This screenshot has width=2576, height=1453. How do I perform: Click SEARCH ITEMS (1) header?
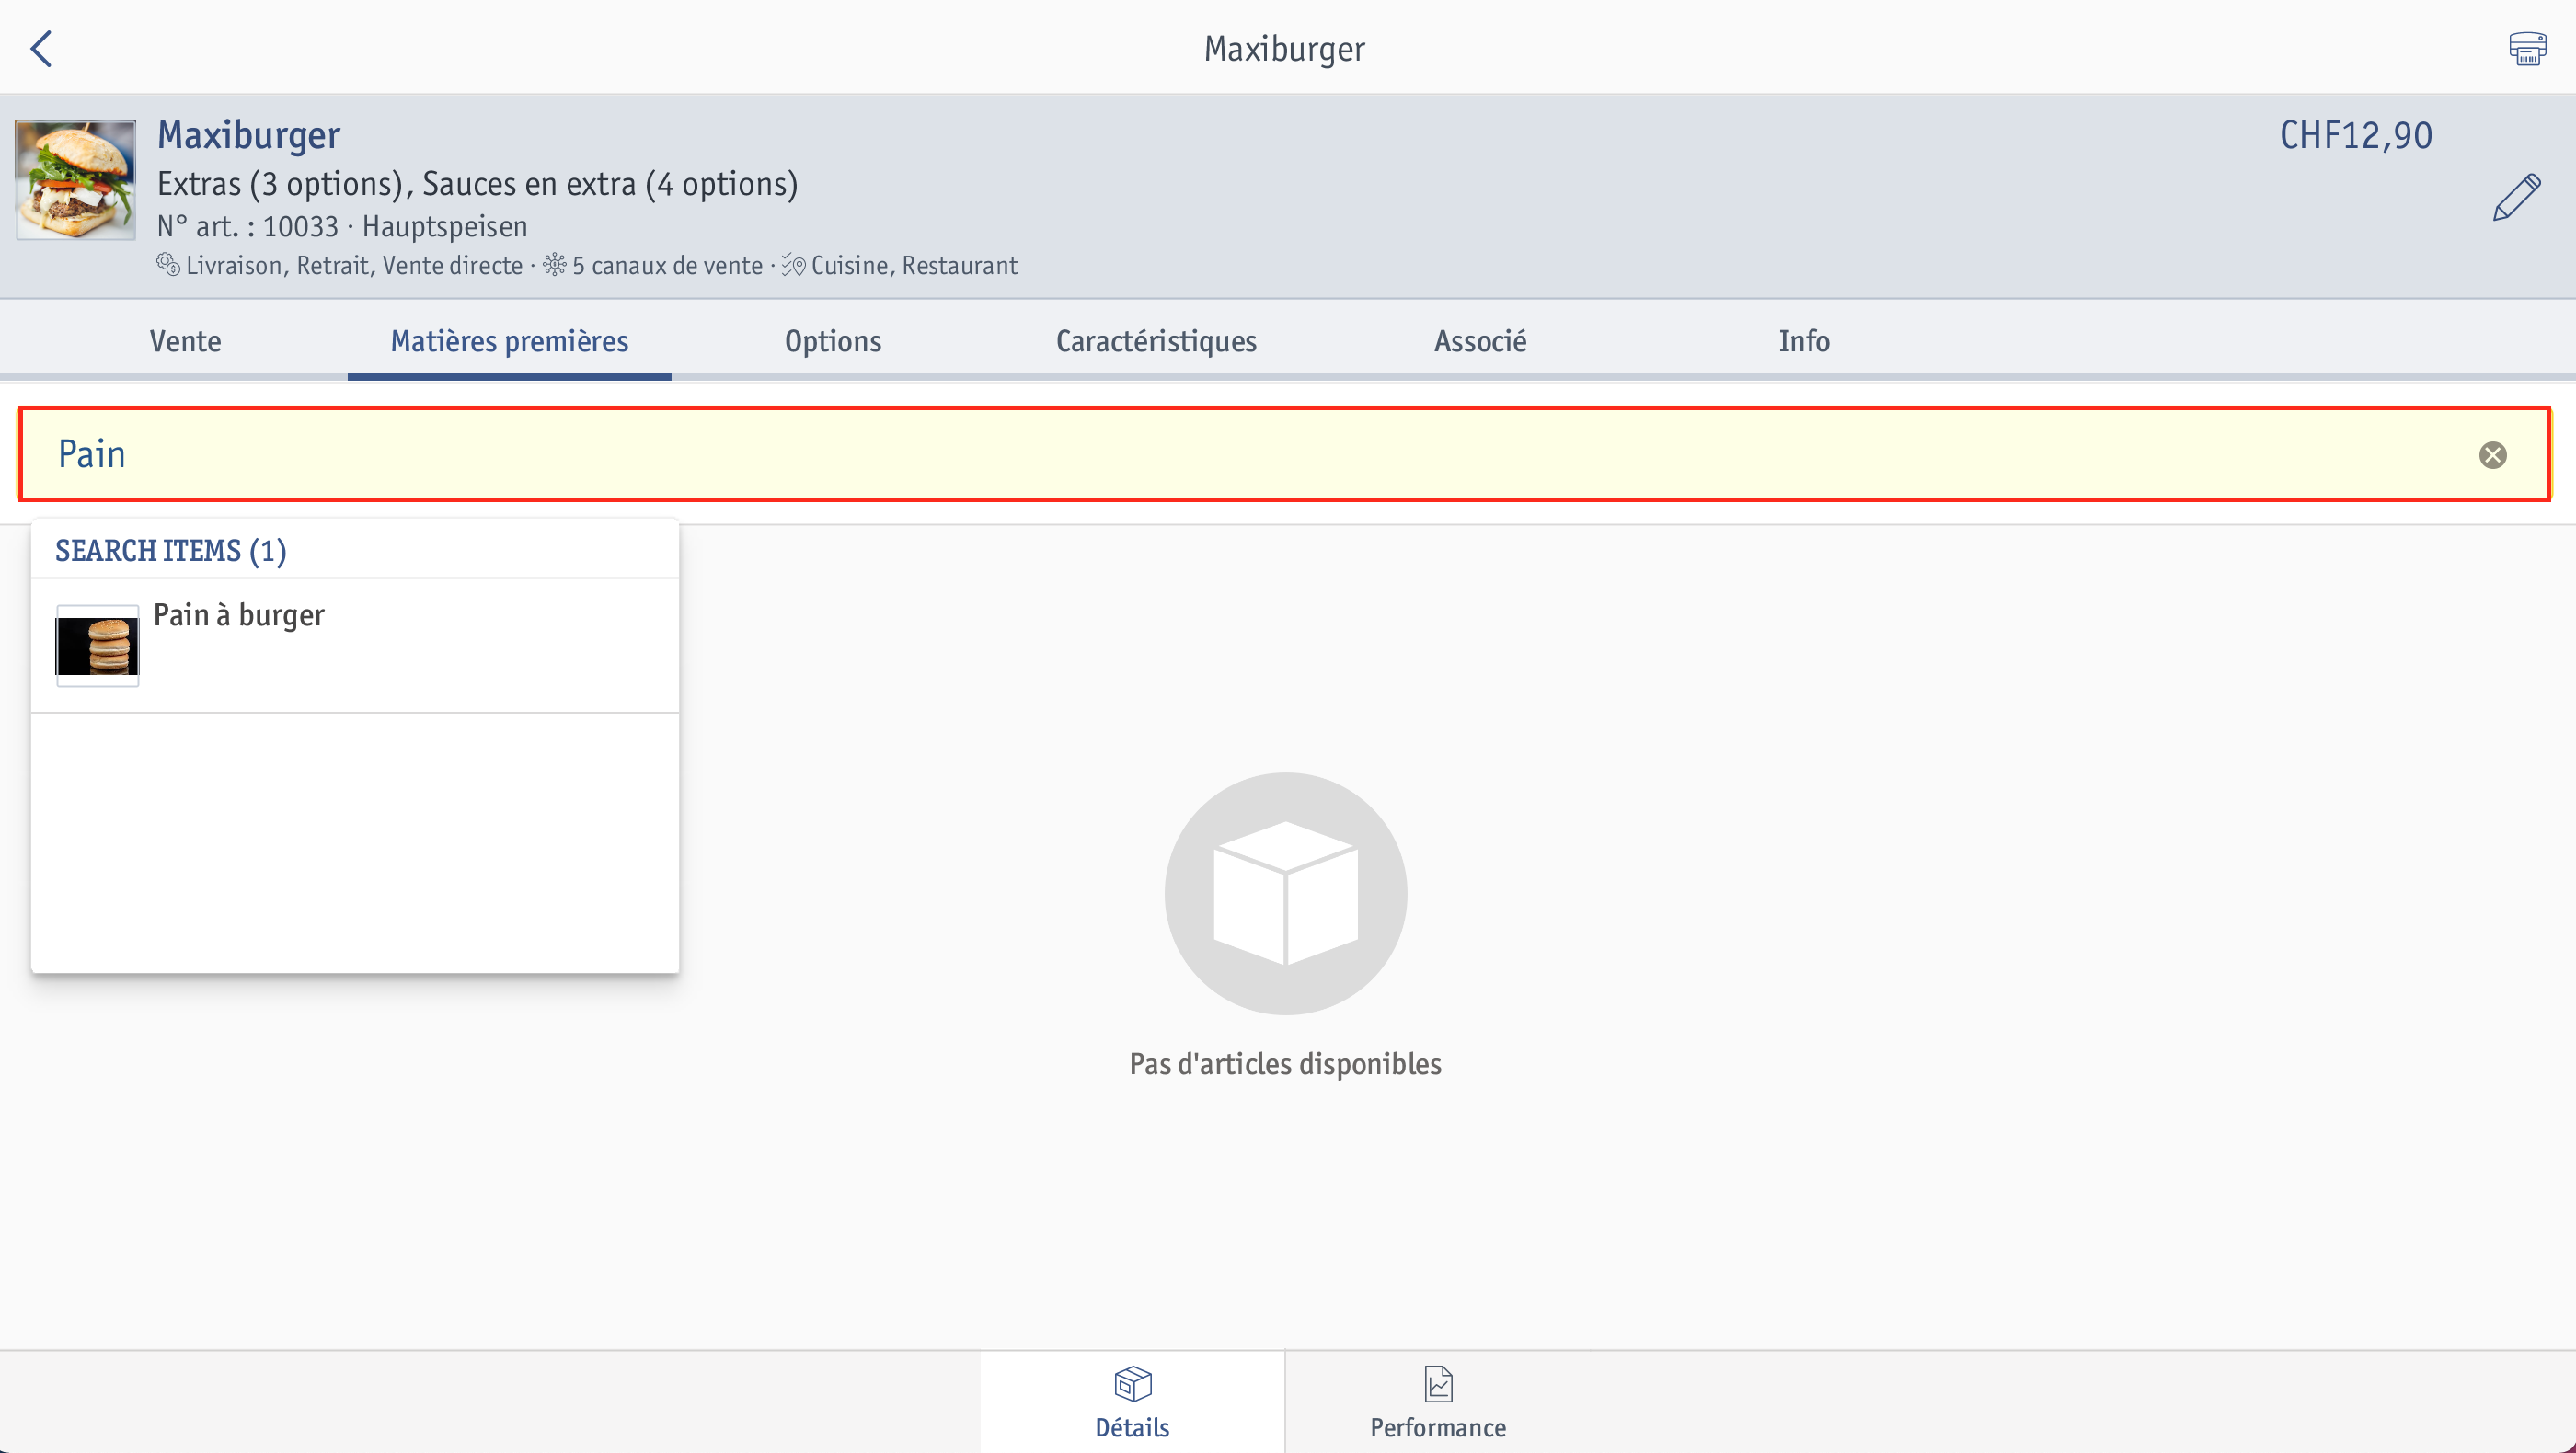tap(171, 551)
